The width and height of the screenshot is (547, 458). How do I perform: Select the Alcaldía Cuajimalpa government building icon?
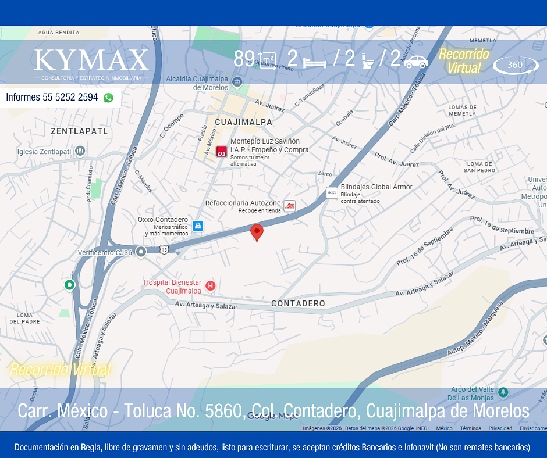[x=237, y=83]
